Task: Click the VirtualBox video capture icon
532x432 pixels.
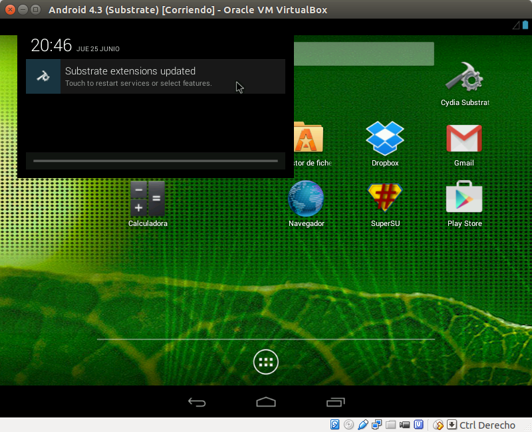Action: [404, 425]
